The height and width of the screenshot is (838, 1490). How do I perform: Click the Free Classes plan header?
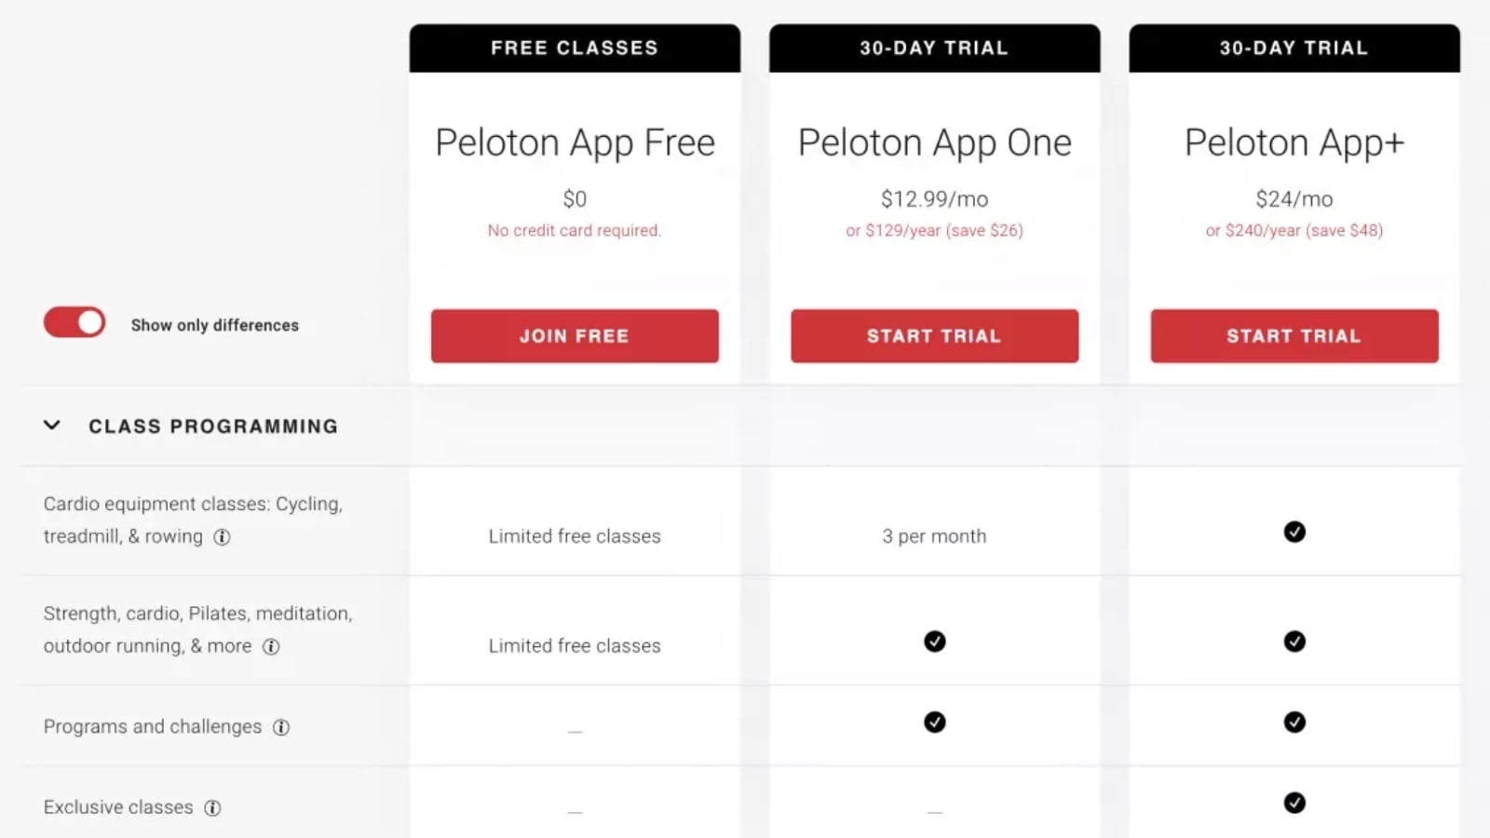[x=575, y=48]
